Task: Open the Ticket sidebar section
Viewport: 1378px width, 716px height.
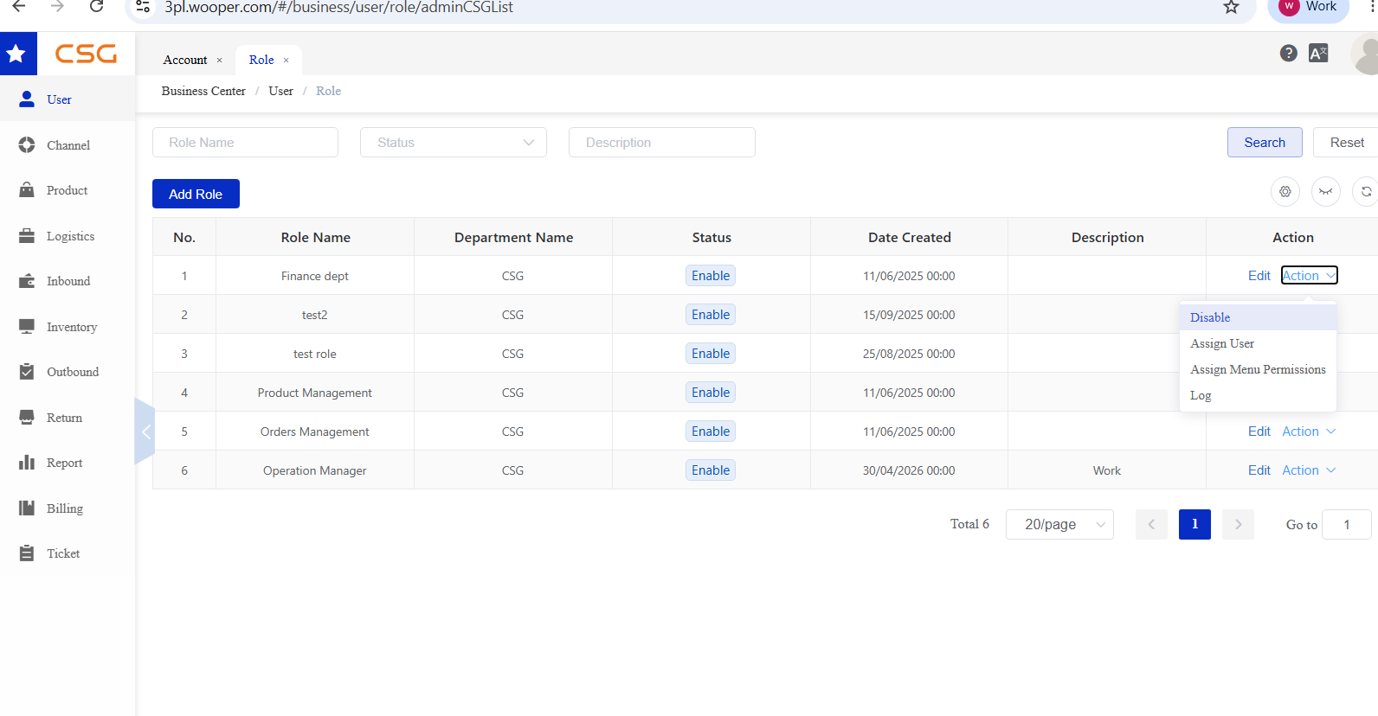Action: pos(68,553)
